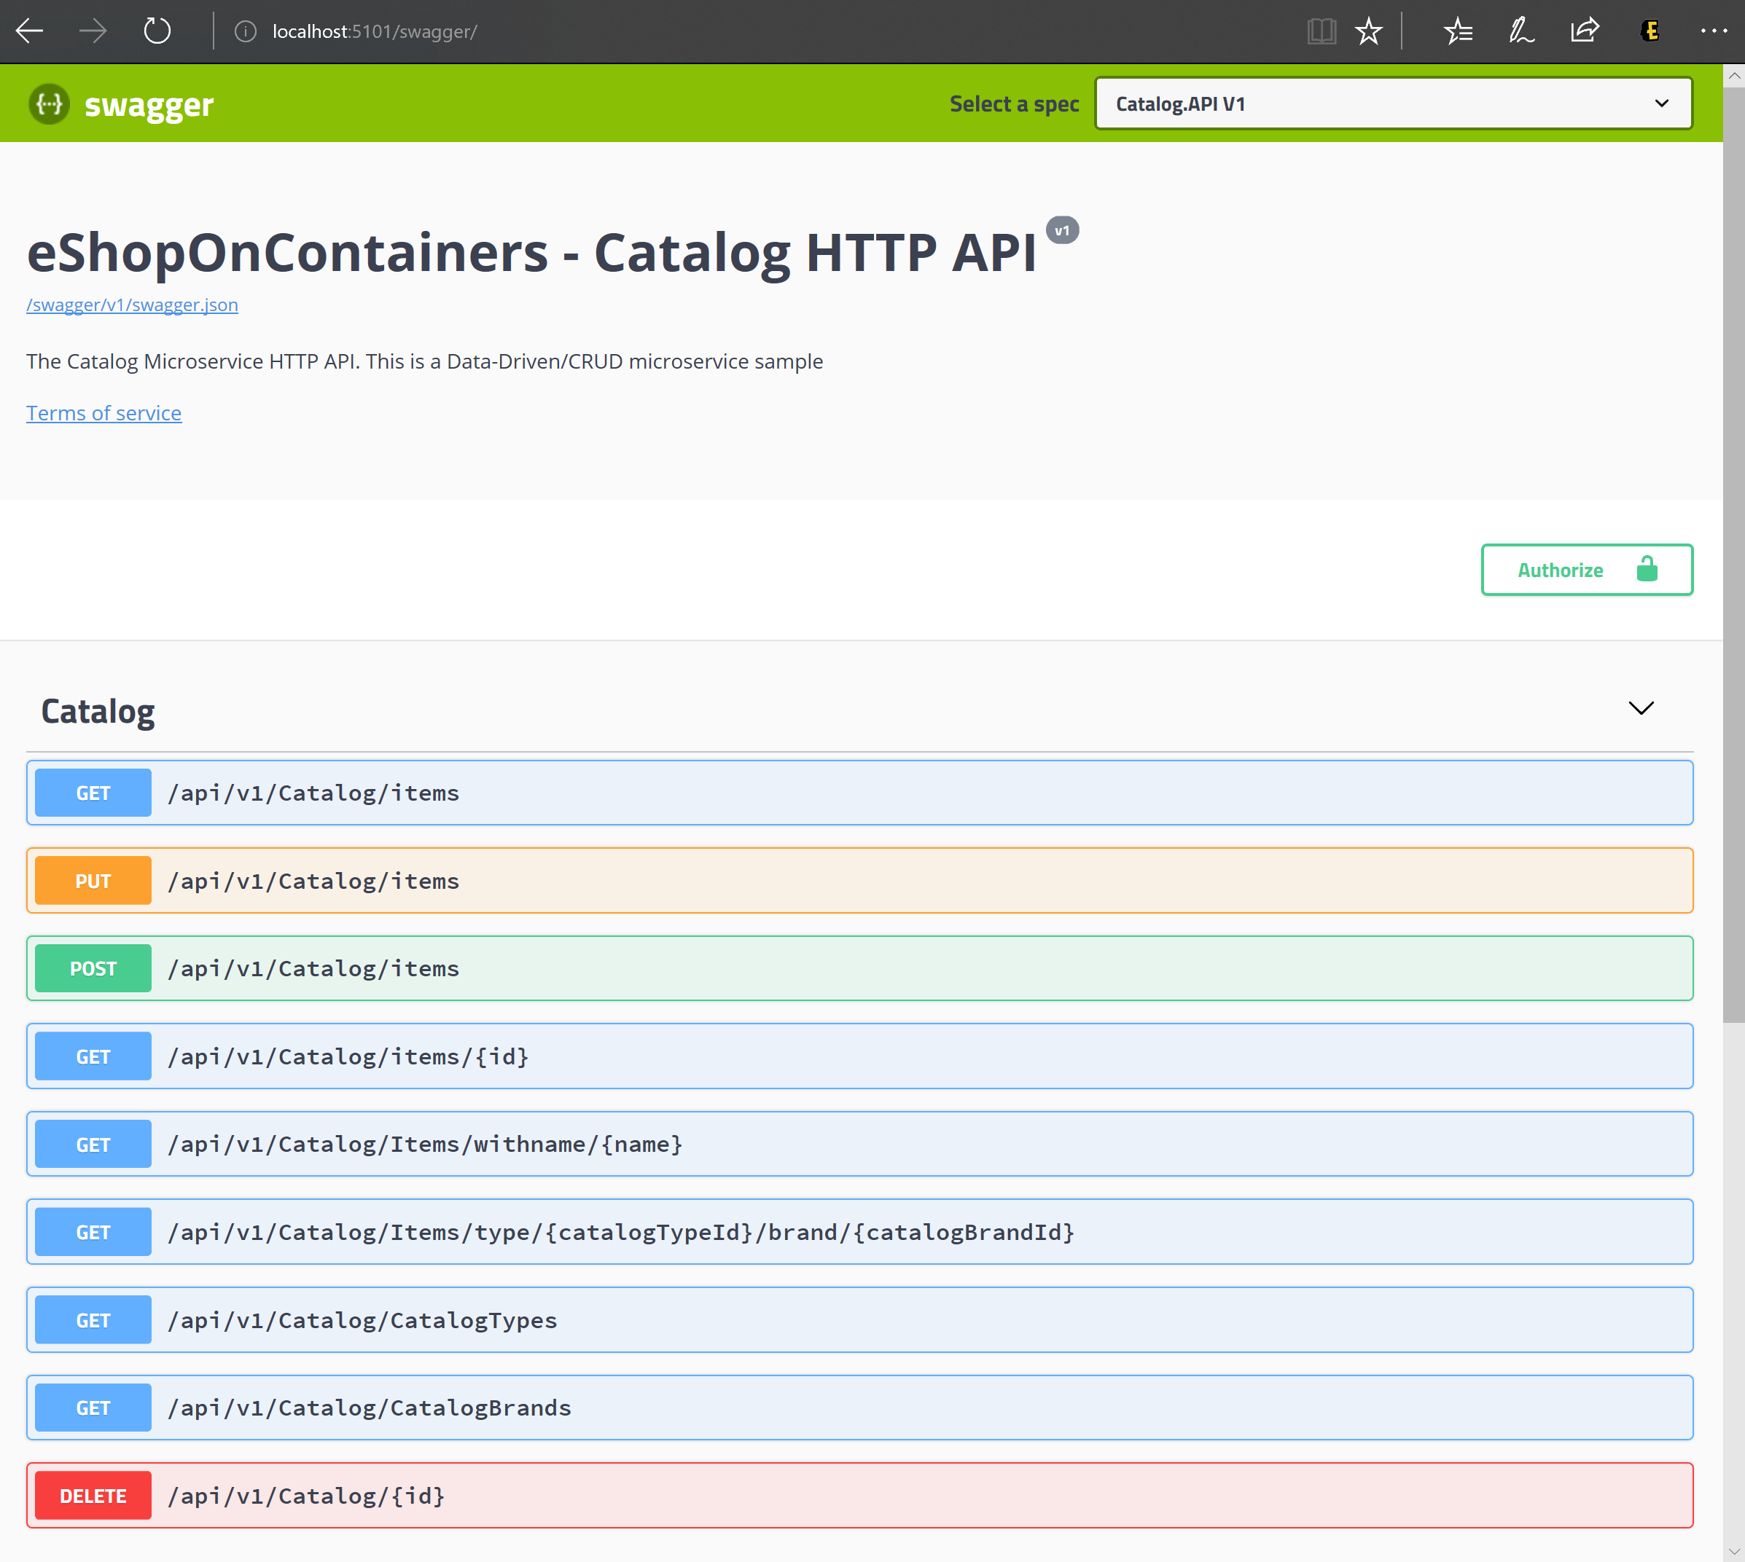This screenshot has width=1745, height=1562.
Task: Select the Make a Web Note pen icon
Action: (x=1521, y=31)
